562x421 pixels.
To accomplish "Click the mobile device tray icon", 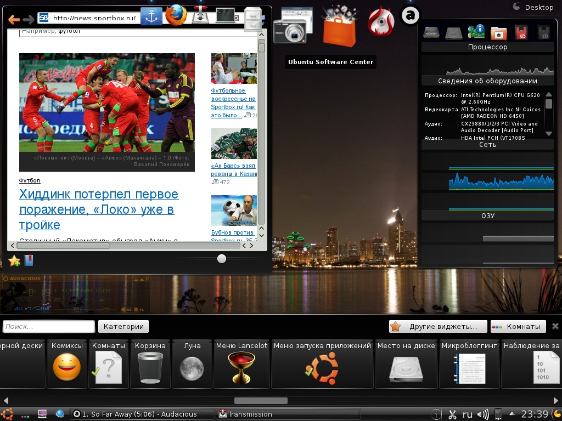I will 498,414.
